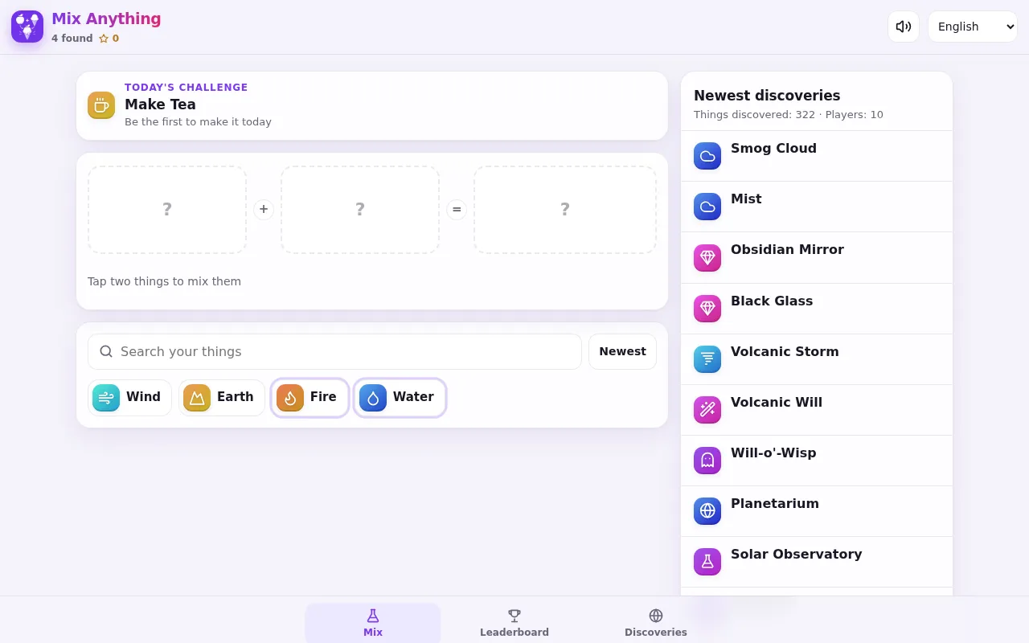Image resolution: width=1029 pixels, height=643 pixels.
Task: Toggle sound with the speaker icon
Action: (904, 27)
